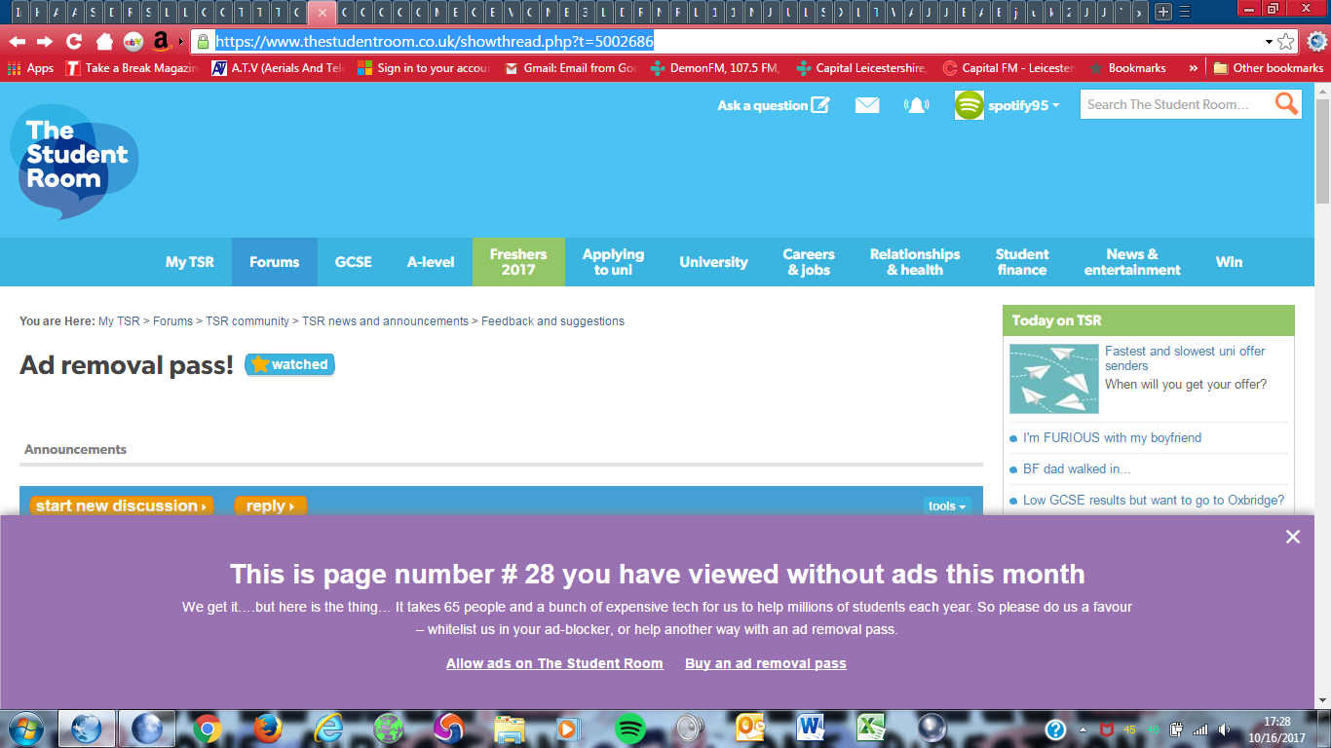Click the search magnifier icon
1331x748 pixels.
point(1286,104)
